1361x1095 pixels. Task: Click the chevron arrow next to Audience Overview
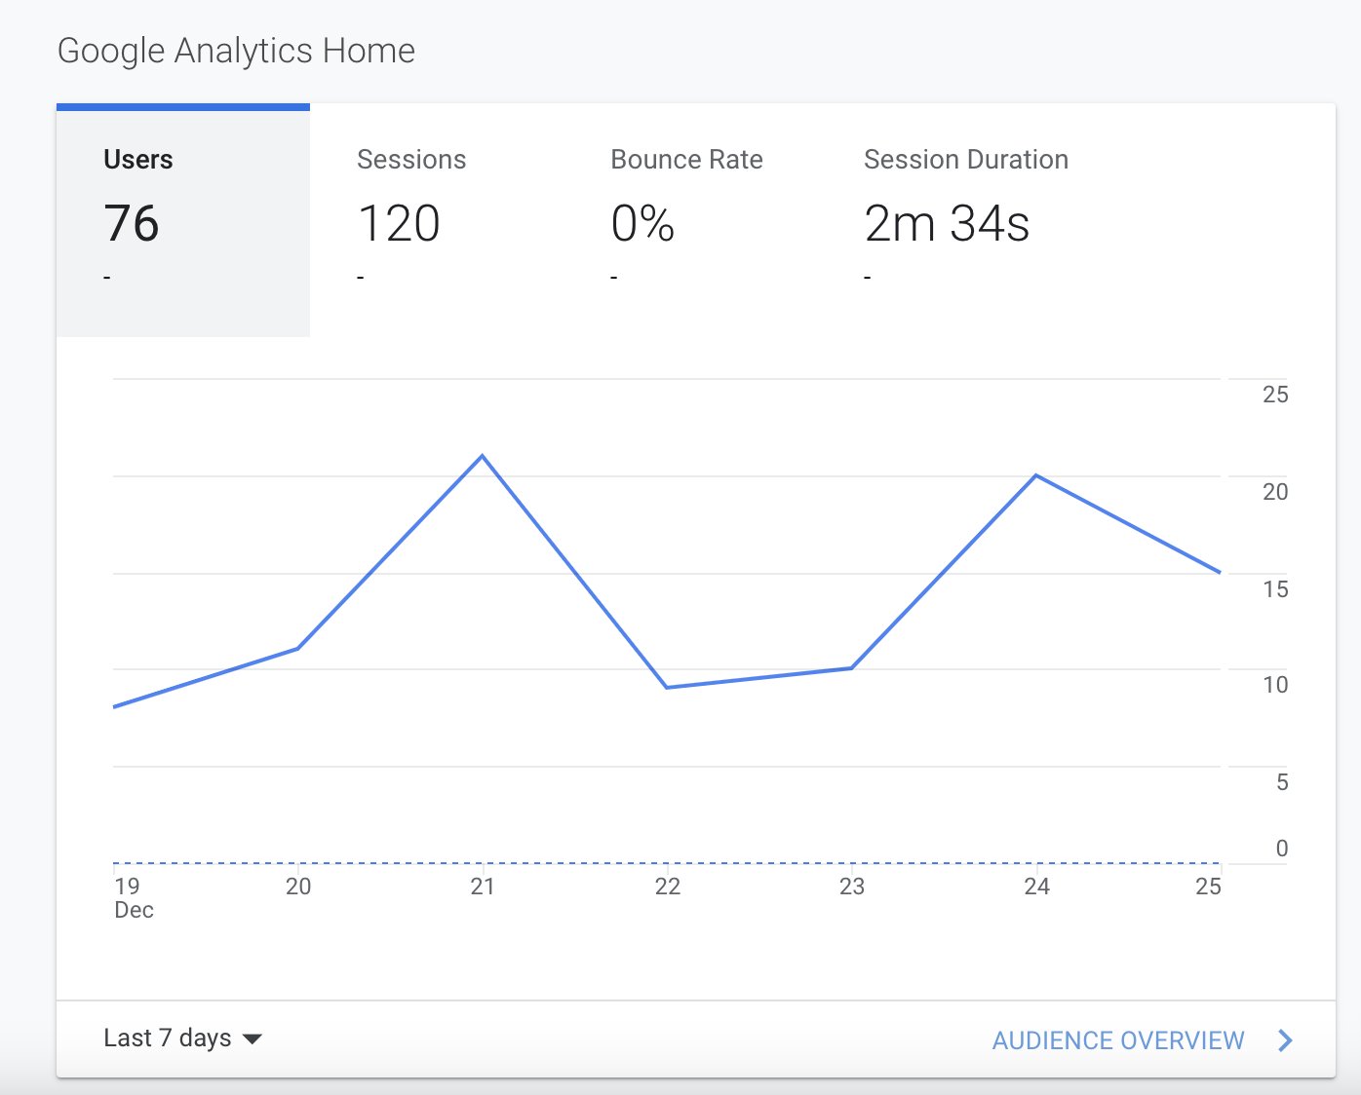coord(1285,1039)
